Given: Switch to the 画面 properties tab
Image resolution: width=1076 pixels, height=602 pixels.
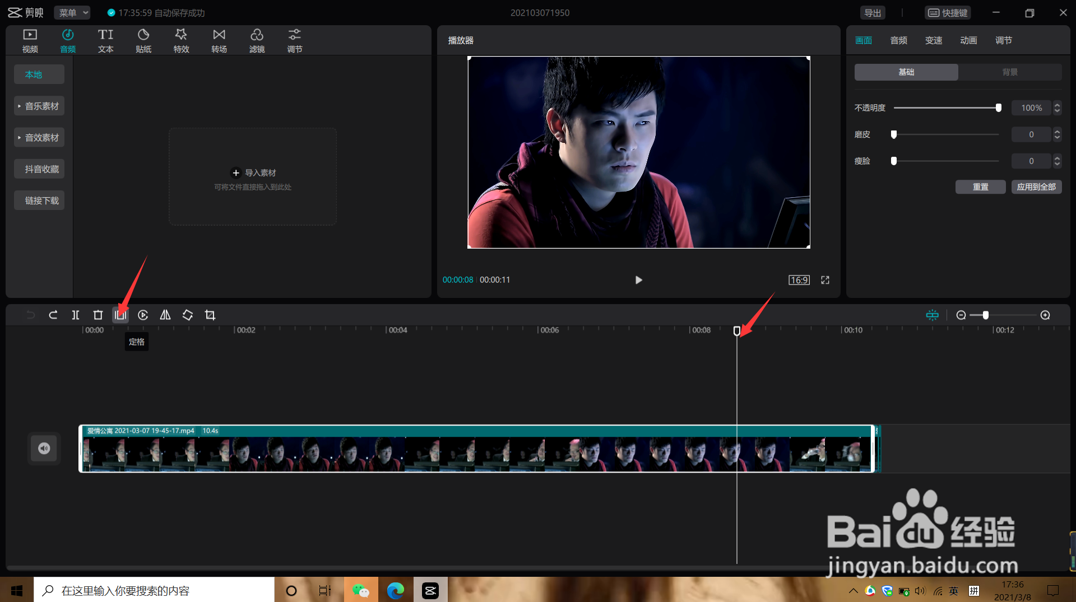Looking at the screenshot, I should (x=864, y=40).
